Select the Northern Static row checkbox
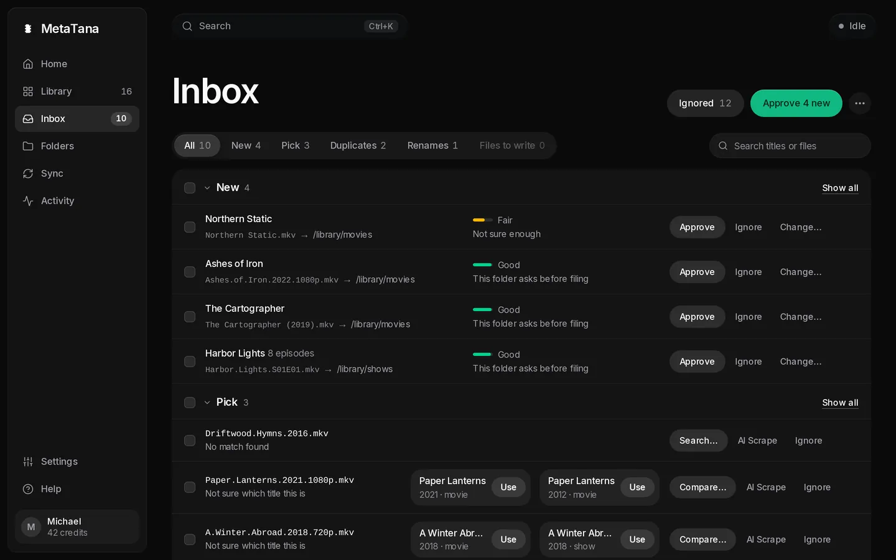The height and width of the screenshot is (560, 896). (190, 227)
